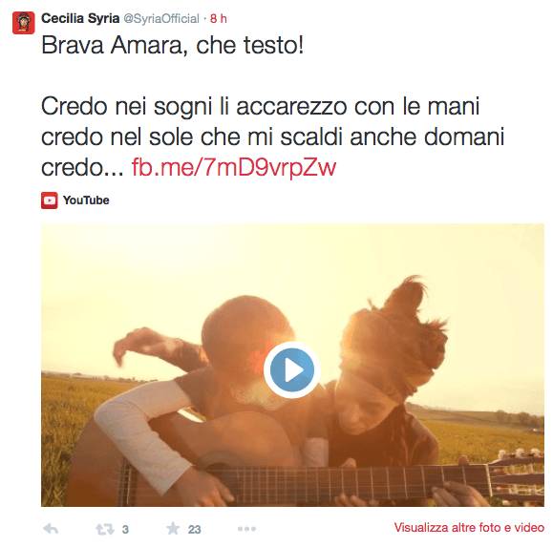Expand more options via ellipsis icon

click(x=246, y=529)
